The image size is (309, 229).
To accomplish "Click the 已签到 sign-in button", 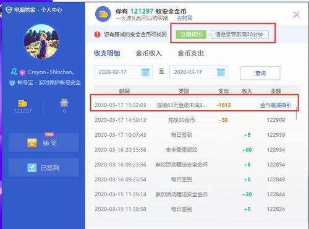I will (43, 168).
